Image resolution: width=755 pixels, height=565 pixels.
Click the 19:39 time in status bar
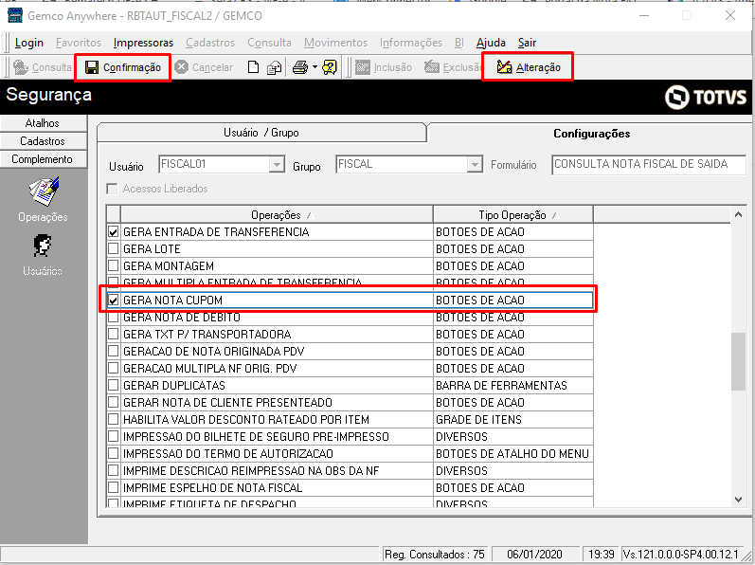(x=601, y=555)
